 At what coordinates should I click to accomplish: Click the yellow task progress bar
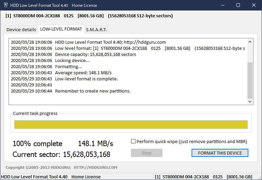pos(131,124)
